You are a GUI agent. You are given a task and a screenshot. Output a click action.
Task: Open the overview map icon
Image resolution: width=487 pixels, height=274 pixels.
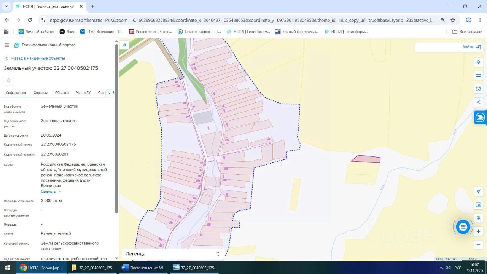479,205
